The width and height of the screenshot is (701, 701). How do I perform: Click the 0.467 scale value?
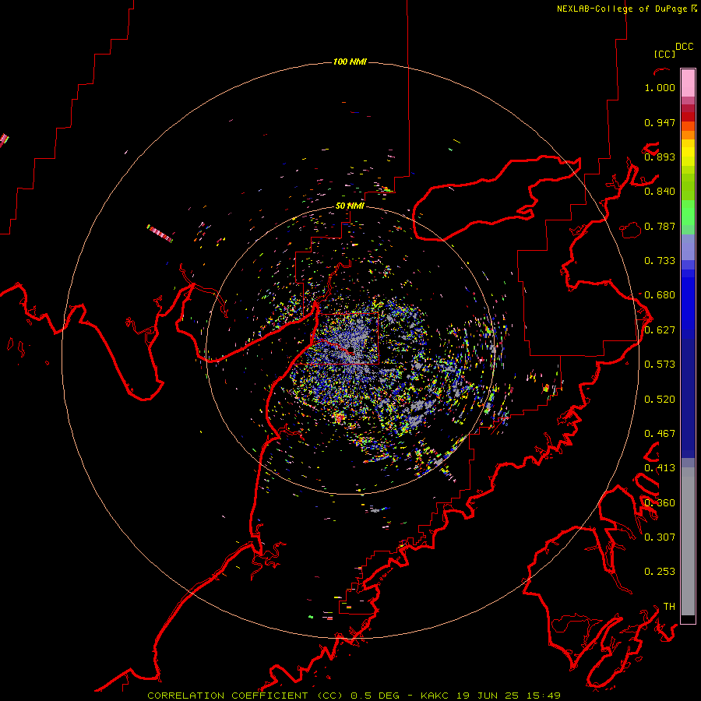[660, 434]
